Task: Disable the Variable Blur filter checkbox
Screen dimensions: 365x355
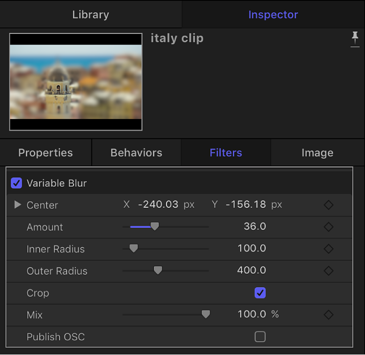Action: coord(17,183)
